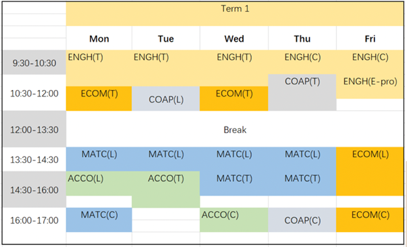This screenshot has height=247, width=407.
Task: Click the 9:30-10:30 time slot cell
Action: click(x=35, y=63)
